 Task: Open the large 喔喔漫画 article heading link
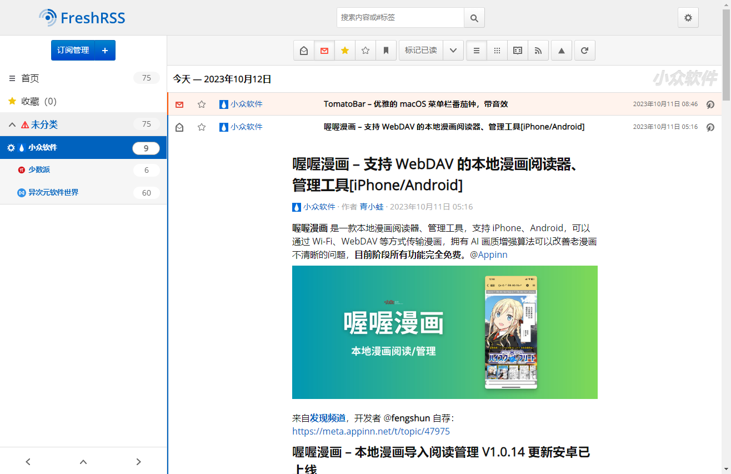[x=437, y=174]
